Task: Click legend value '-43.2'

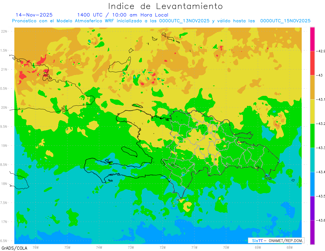Action: coord(320,123)
